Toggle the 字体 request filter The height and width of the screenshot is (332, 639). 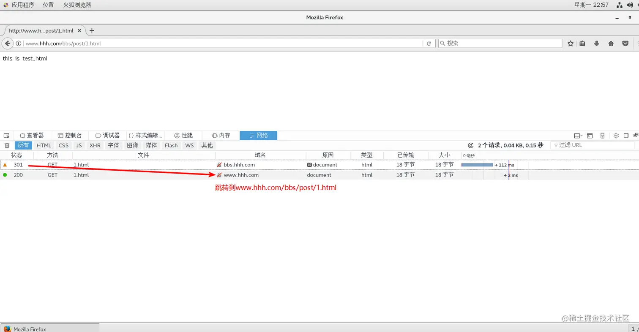tap(114, 145)
